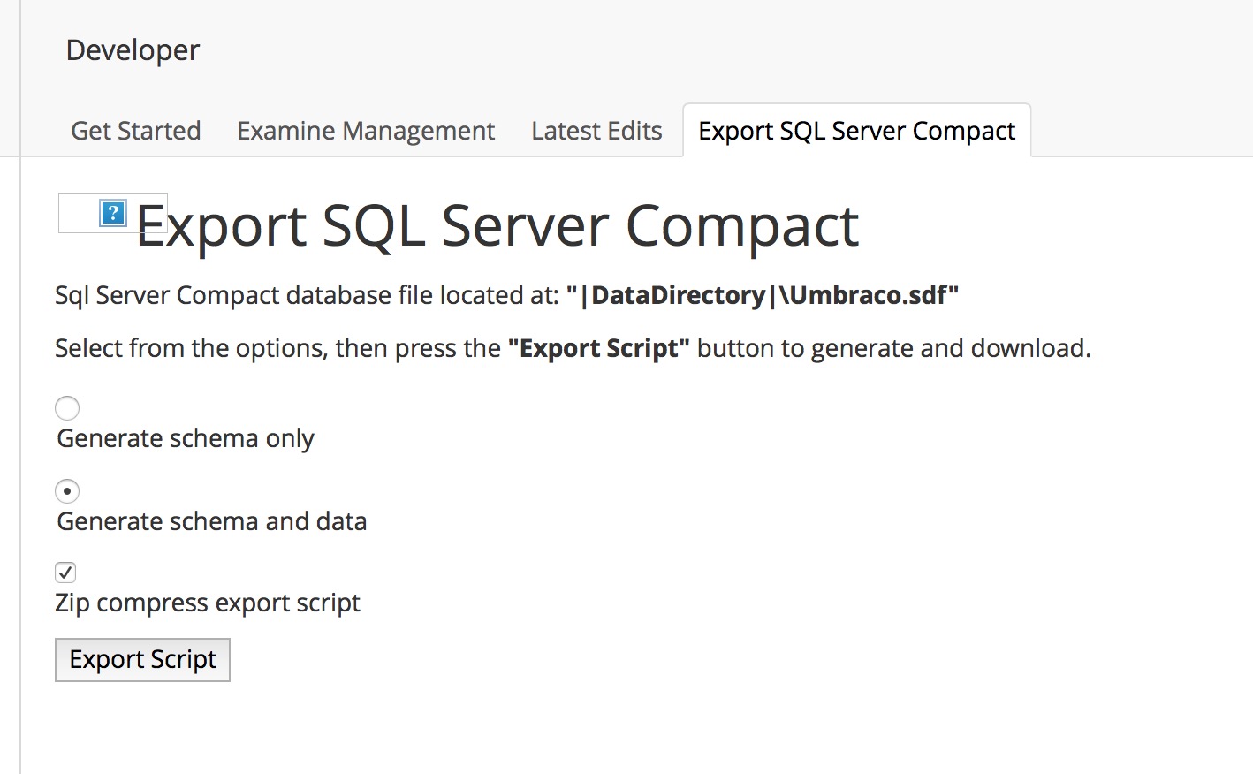Click the Generate schema only label
1253x774 pixels.
(x=186, y=438)
